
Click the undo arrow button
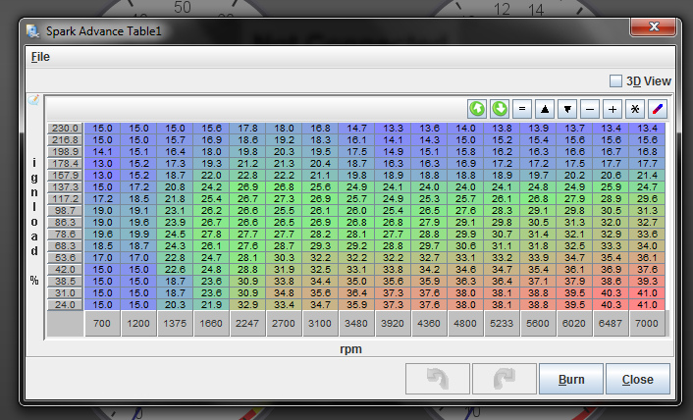click(x=436, y=378)
